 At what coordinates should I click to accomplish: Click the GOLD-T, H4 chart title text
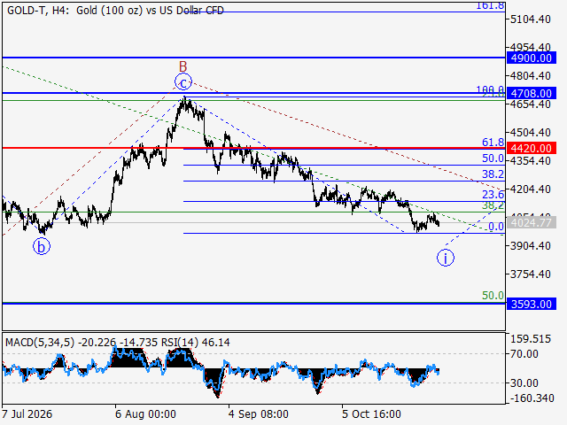pos(115,10)
